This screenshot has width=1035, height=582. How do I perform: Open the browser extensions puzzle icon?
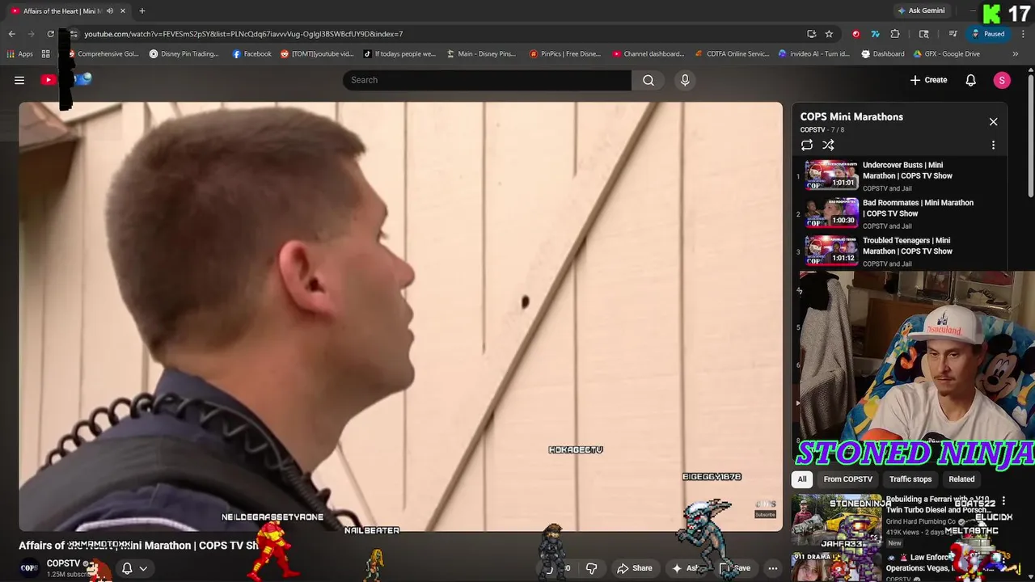click(x=895, y=34)
